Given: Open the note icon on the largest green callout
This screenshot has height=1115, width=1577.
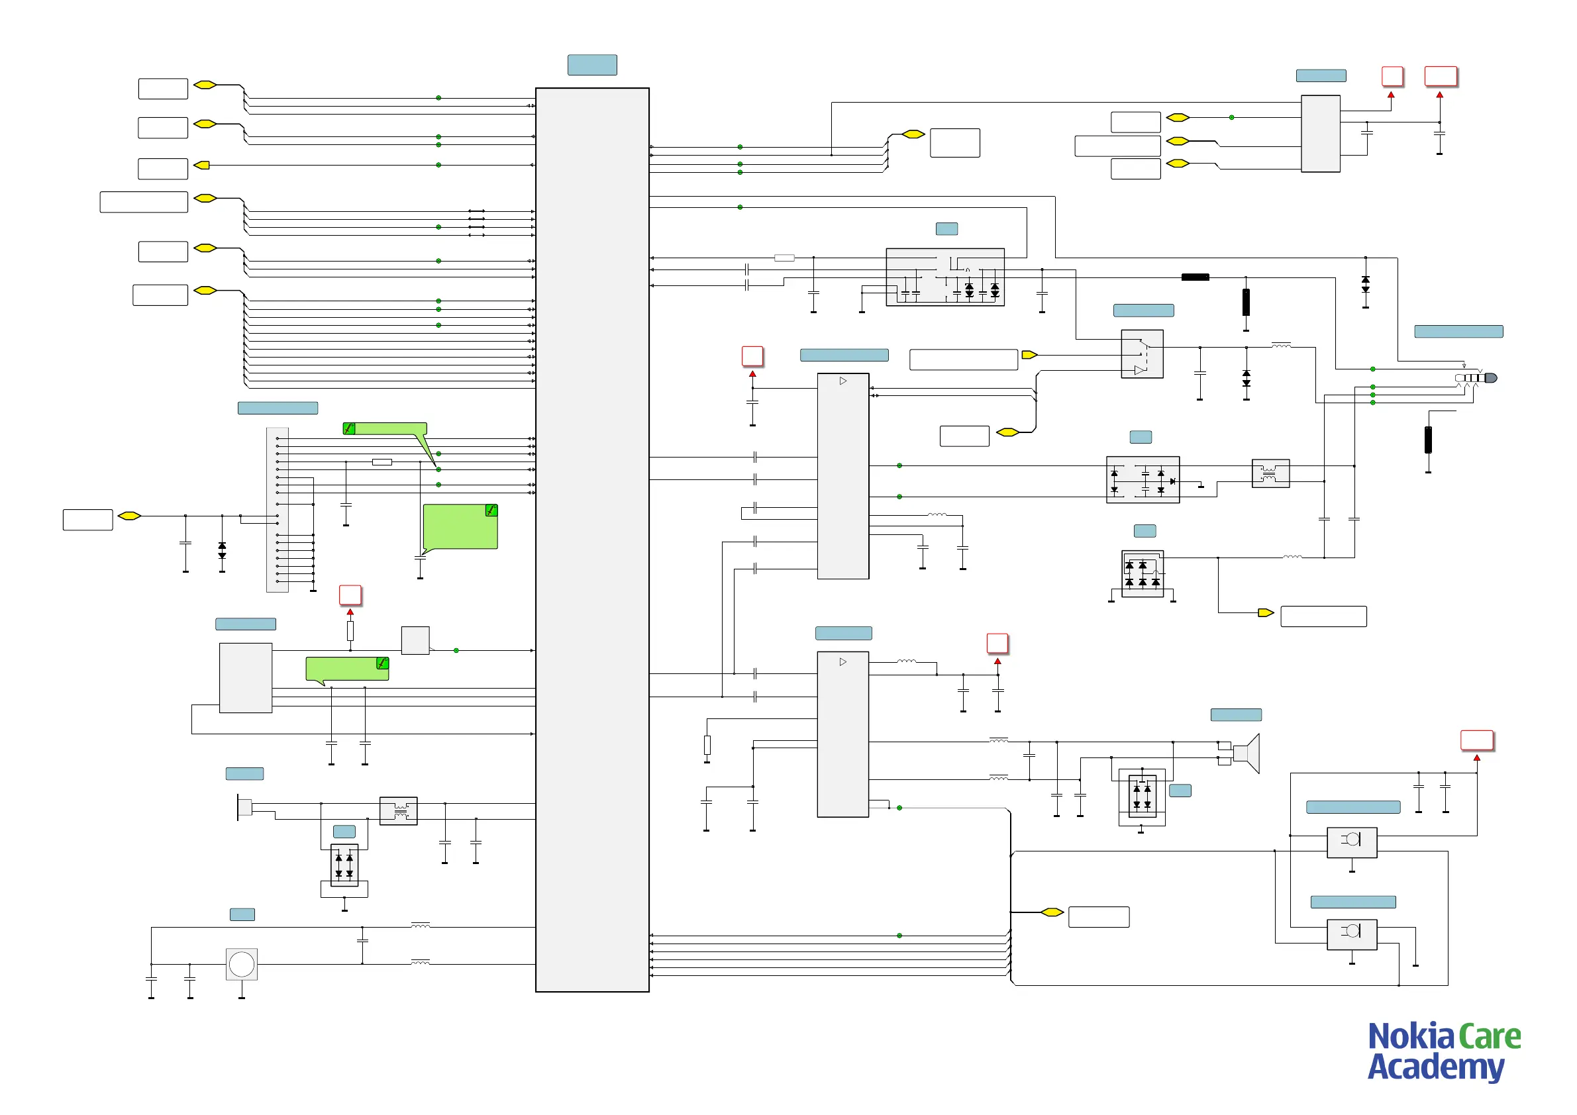Looking at the screenshot, I should (x=491, y=510).
